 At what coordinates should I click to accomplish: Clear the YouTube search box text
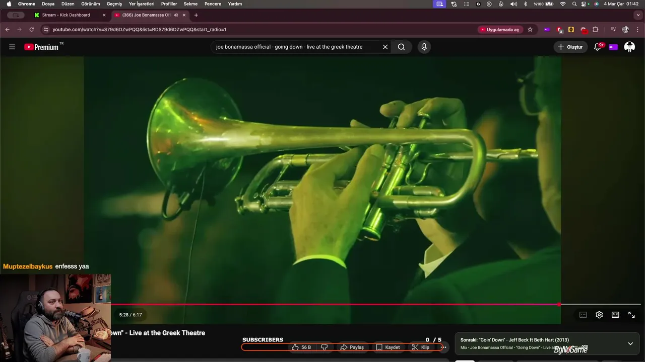[385, 47]
